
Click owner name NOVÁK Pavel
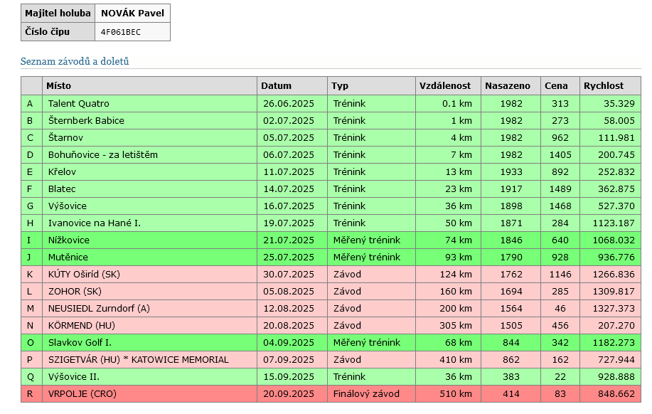(x=132, y=14)
